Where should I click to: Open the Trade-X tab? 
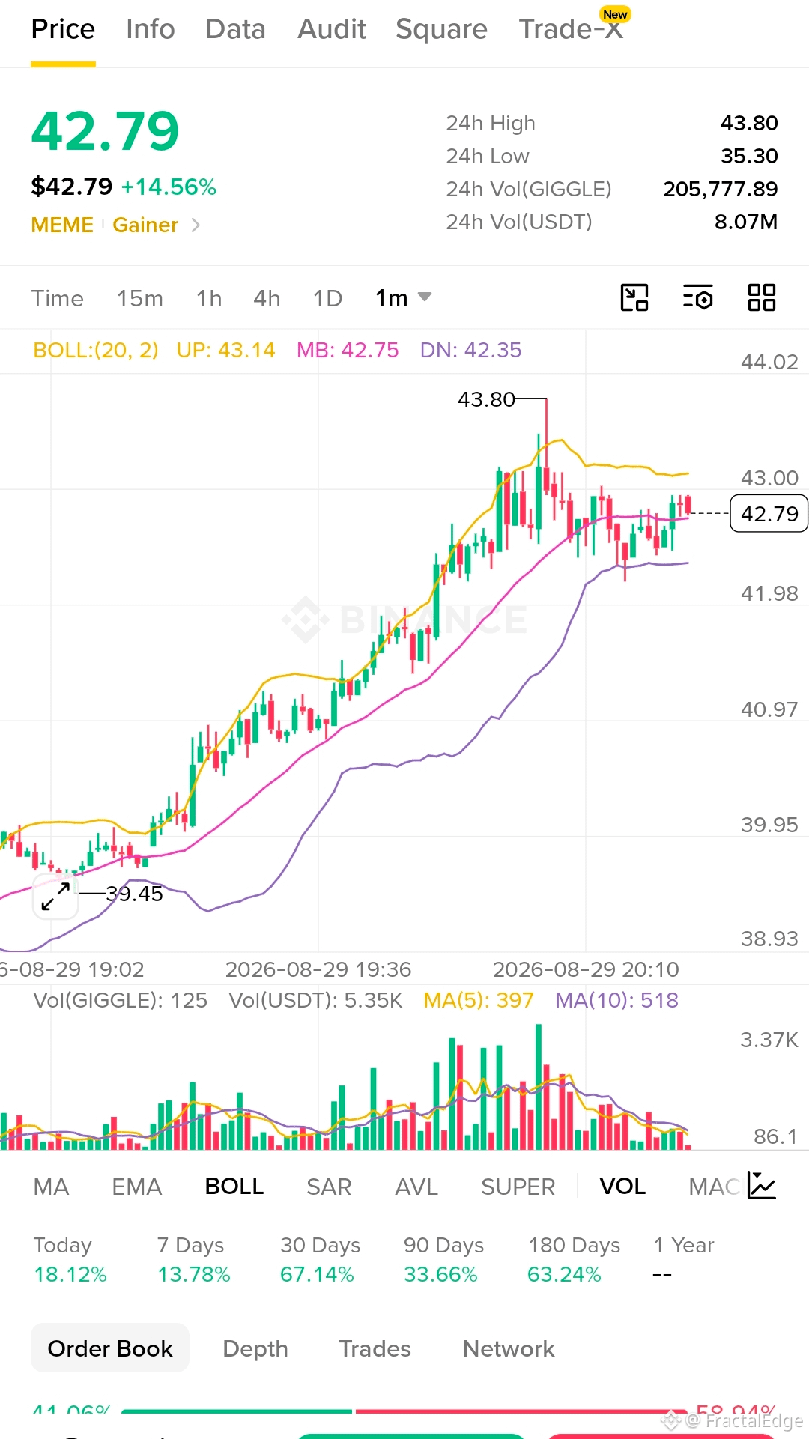pyautogui.click(x=571, y=29)
